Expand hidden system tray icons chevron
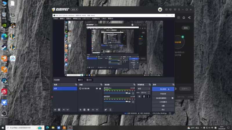 (x=201, y=128)
